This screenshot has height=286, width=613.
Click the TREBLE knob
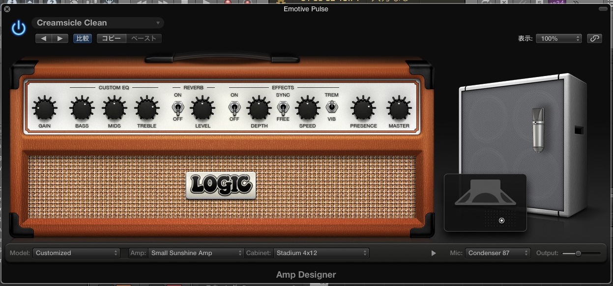tap(146, 108)
